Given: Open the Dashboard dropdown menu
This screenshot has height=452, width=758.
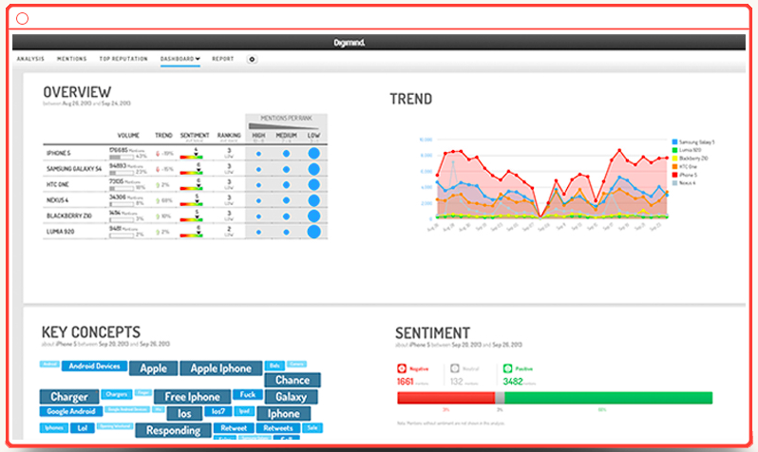Looking at the screenshot, I should 180,59.
